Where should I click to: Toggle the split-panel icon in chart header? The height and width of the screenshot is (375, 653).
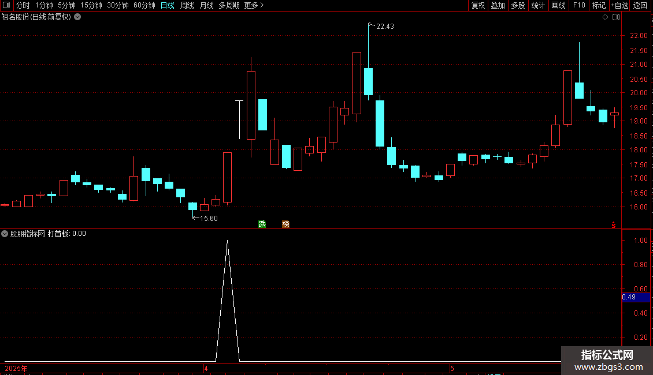[x=616, y=17]
